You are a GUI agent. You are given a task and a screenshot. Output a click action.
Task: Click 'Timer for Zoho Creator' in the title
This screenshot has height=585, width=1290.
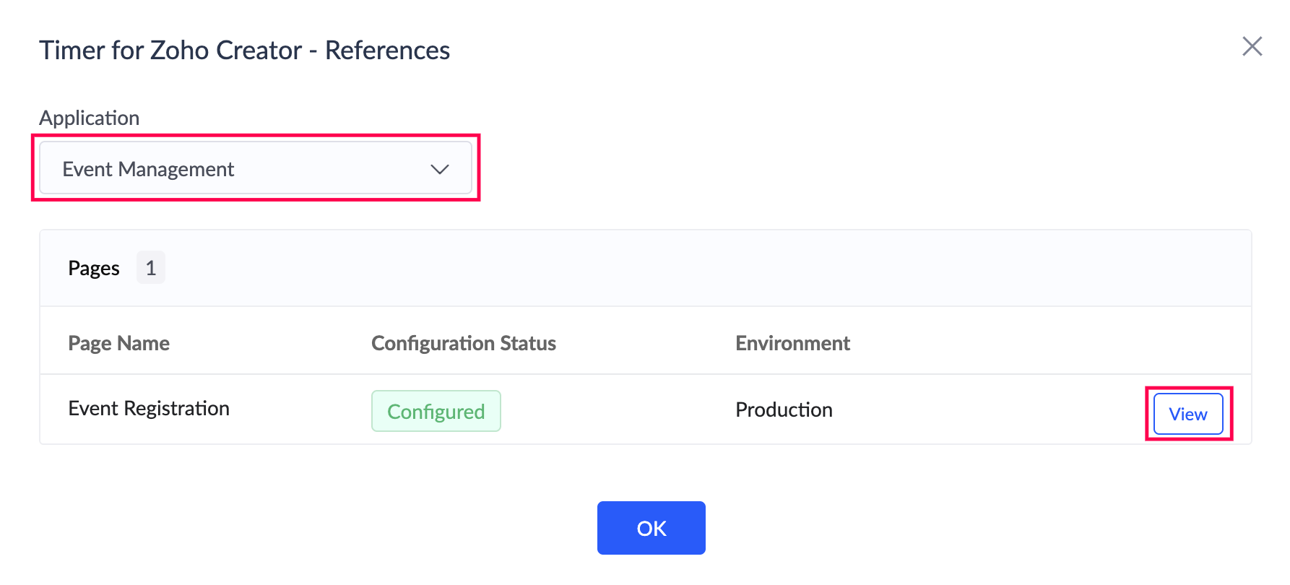pyautogui.click(x=170, y=51)
